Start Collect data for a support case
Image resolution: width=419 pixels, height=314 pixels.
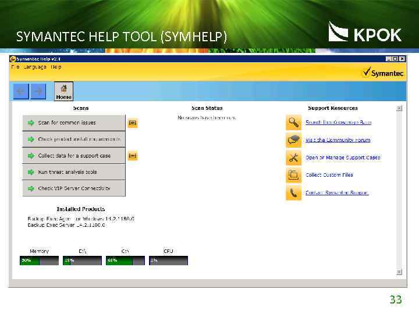[x=74, y=156]
